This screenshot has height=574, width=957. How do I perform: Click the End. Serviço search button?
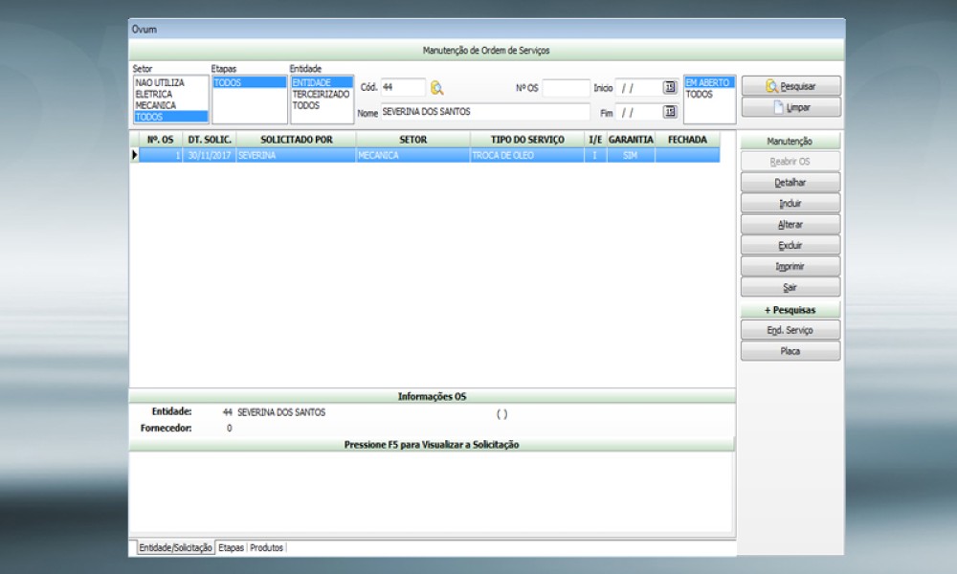[790, 330]
